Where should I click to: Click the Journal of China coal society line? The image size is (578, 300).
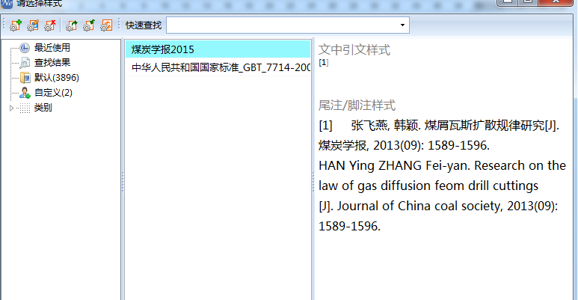(438, 206)
